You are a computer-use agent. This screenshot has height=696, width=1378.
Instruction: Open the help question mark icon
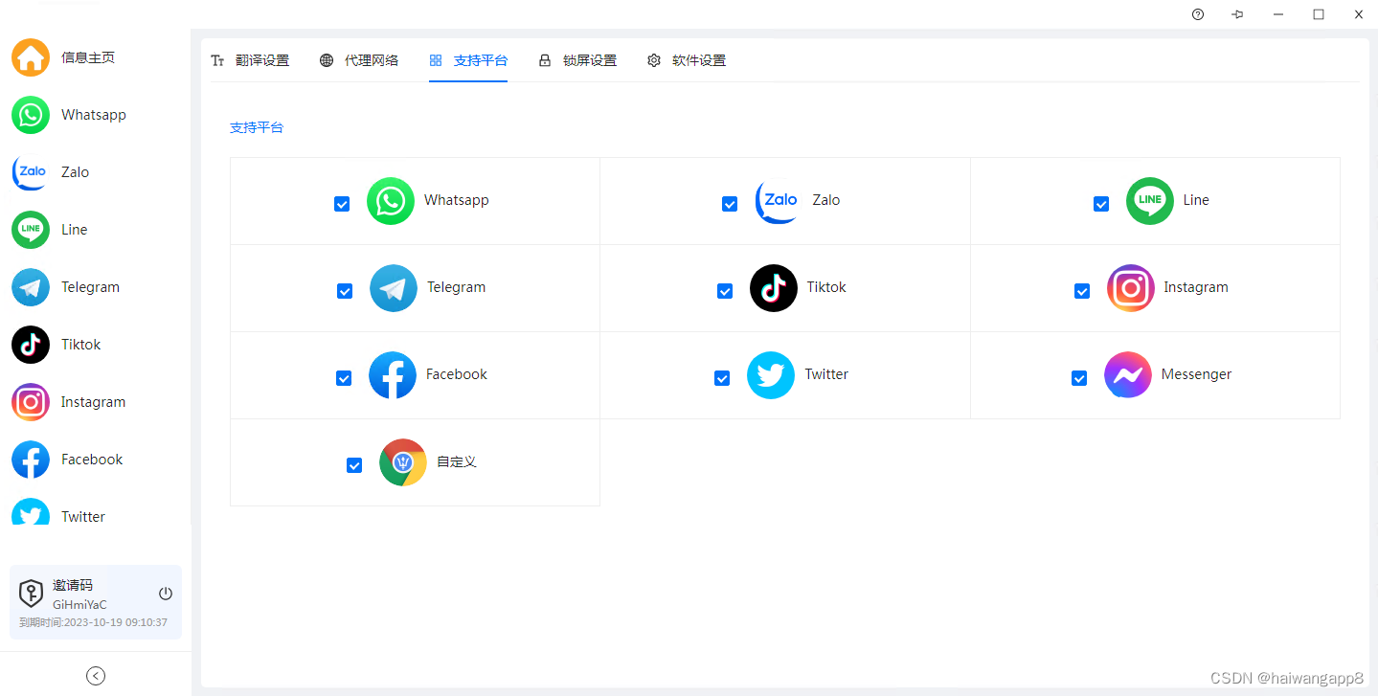(x=1197, y=14)
